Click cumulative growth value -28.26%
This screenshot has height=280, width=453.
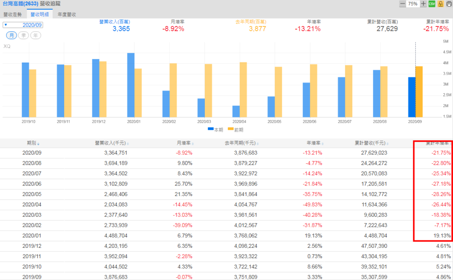click(441, 194)
